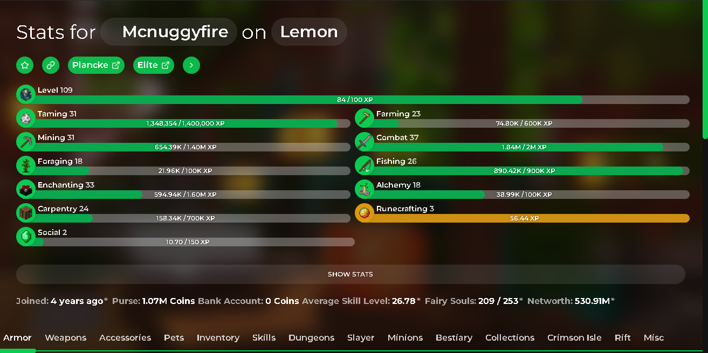Open the Mcnuggyfire player name selector
This screenshot has height=353, width=708.
(169, 32)
